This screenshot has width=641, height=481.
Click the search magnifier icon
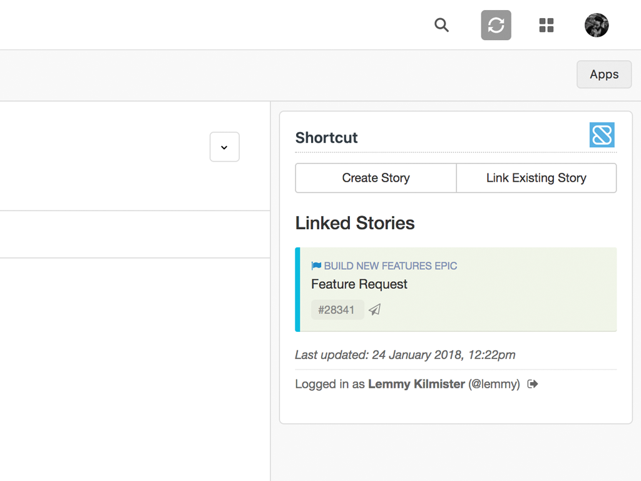click(x=441, y=25)
